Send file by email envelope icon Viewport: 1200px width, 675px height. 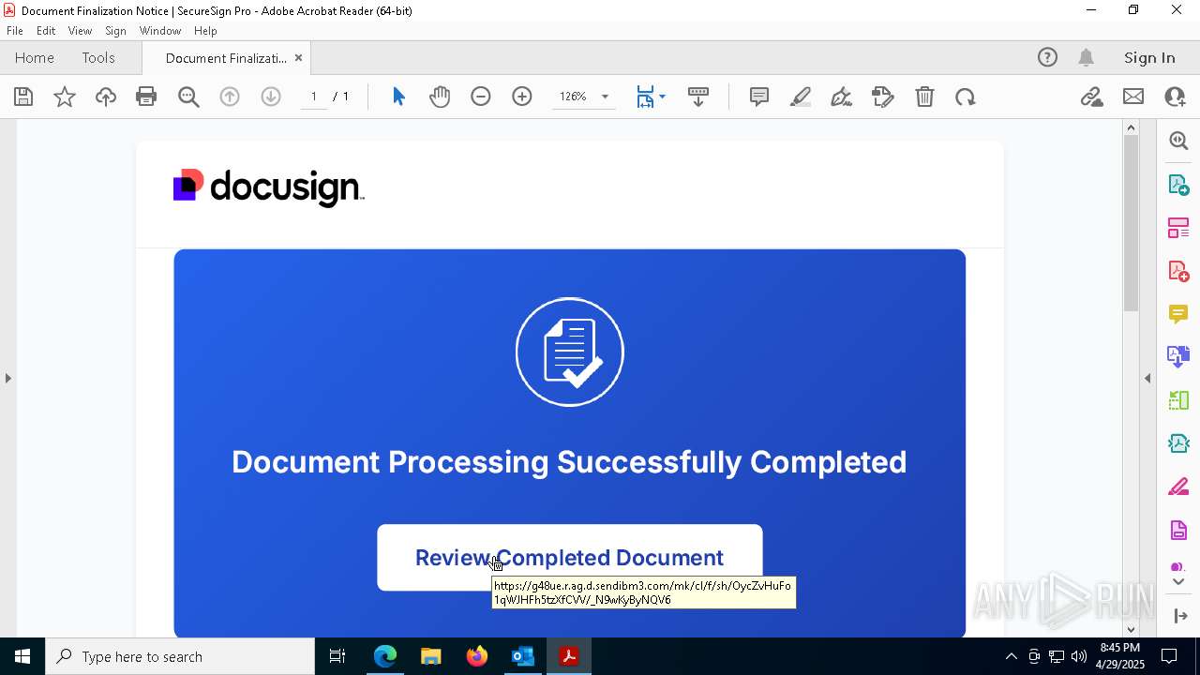(x=1133, y=97)
